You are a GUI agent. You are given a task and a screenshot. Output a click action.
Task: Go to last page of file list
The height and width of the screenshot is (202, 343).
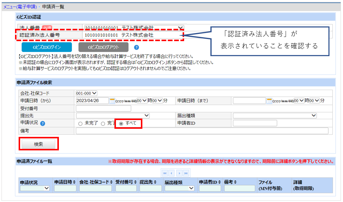tap(186, 173)
